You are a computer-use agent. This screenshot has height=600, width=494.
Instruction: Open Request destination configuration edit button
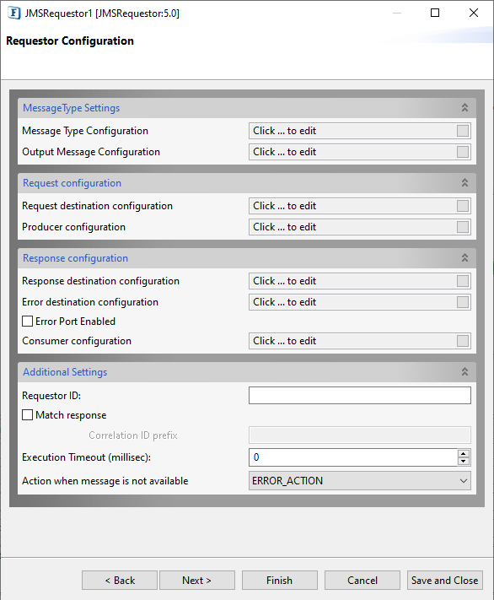click(x=463, y=206)
